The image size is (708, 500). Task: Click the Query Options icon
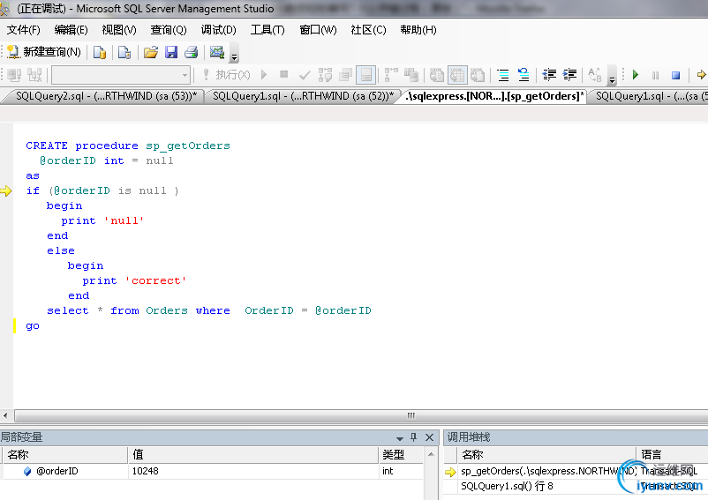[345, 75]
